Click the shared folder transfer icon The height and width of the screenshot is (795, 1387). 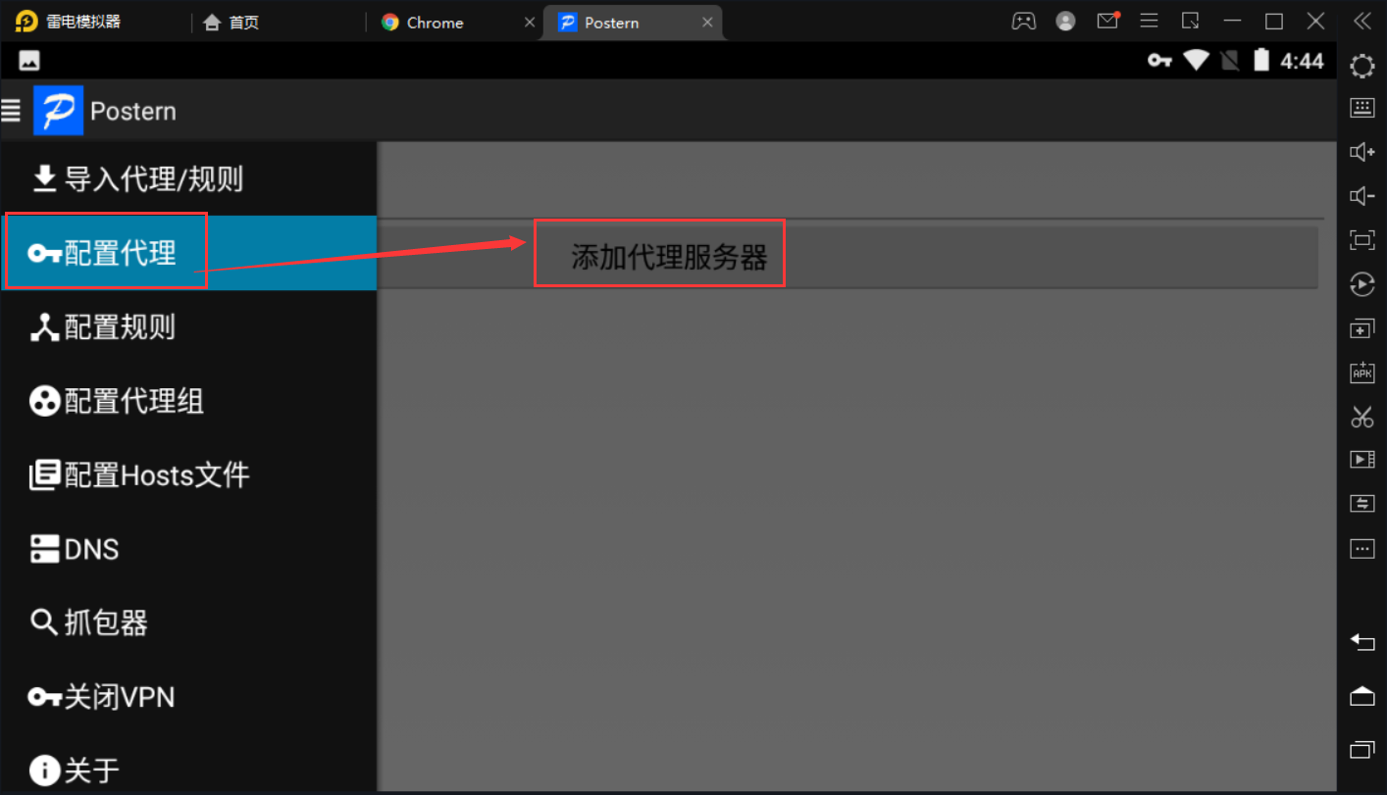tap(1362, 503)
